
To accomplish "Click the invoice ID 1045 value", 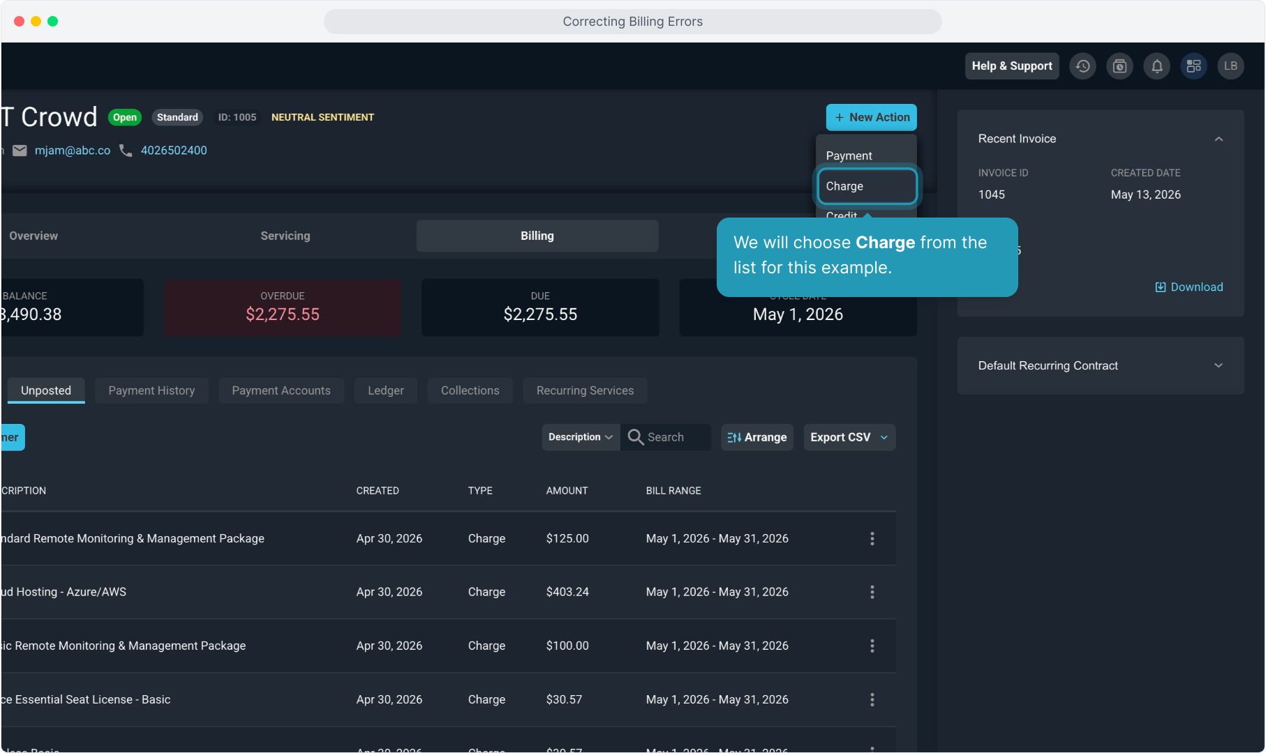I will pyautogui.click(x=992, y=195).
